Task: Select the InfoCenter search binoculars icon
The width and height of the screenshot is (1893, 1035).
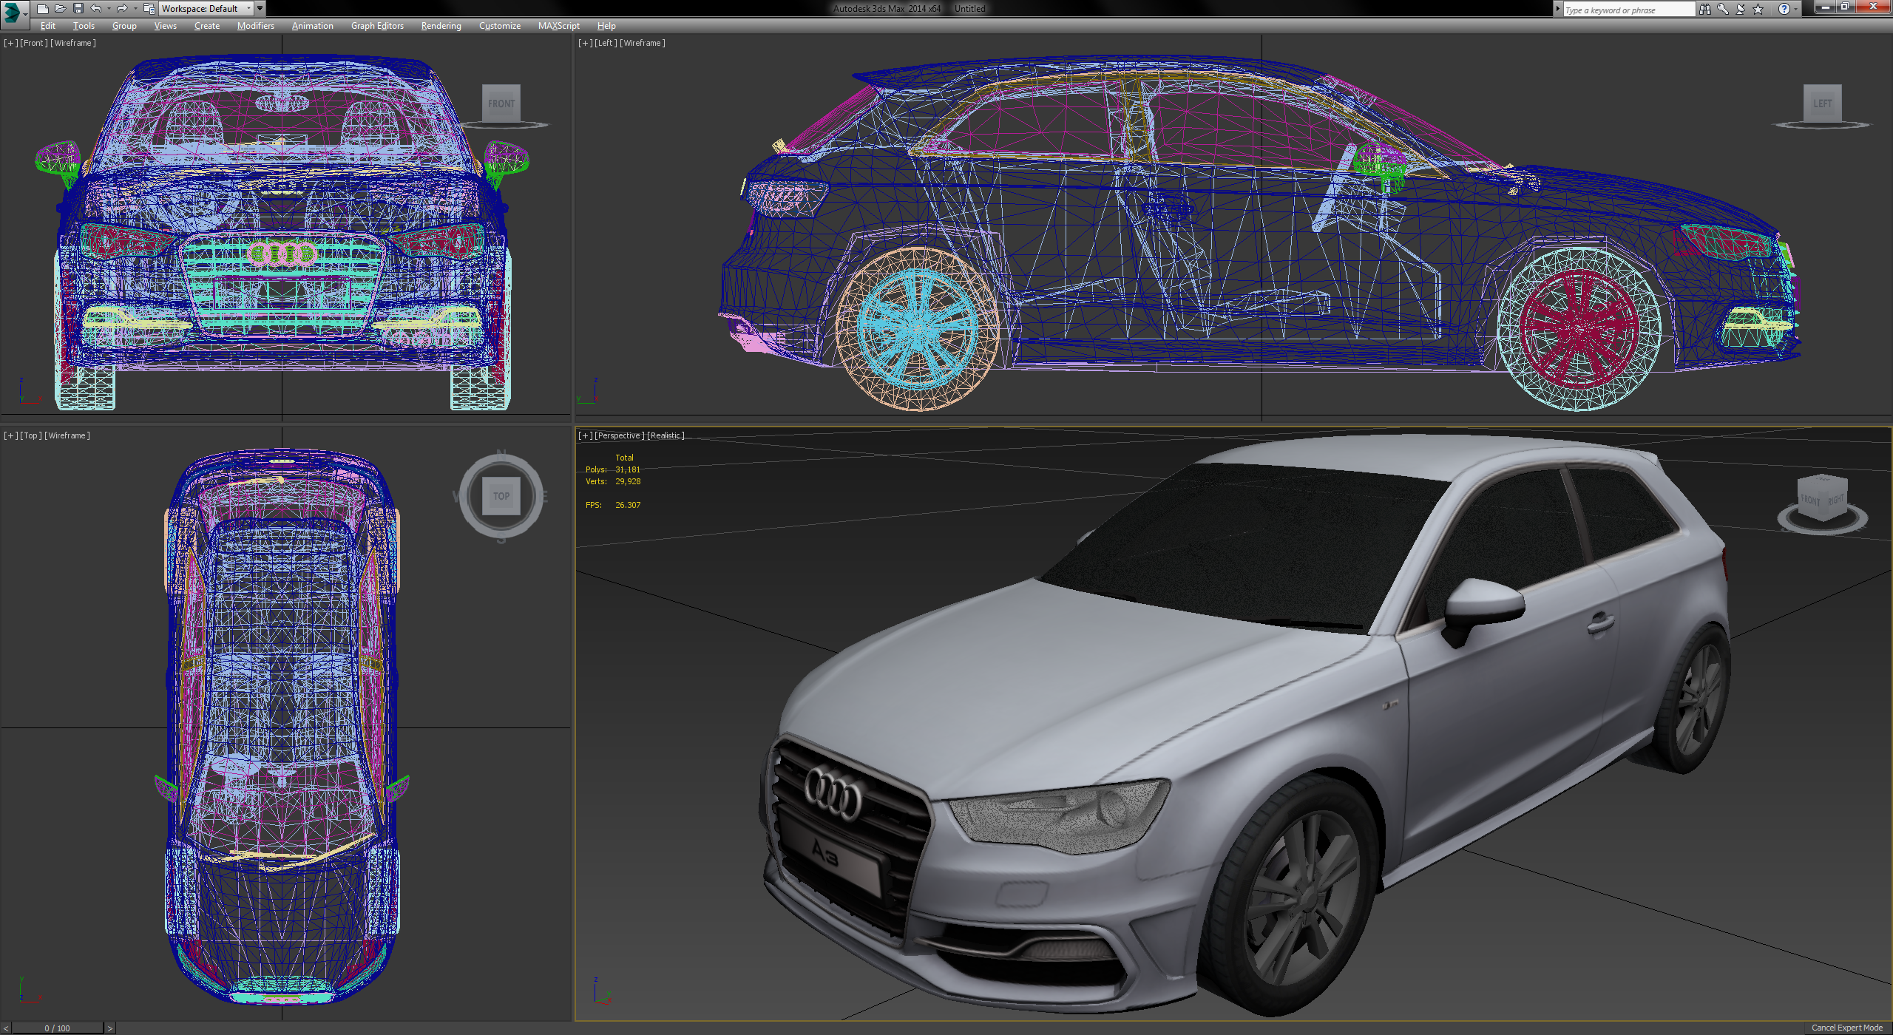Action: pos(1705,9)
